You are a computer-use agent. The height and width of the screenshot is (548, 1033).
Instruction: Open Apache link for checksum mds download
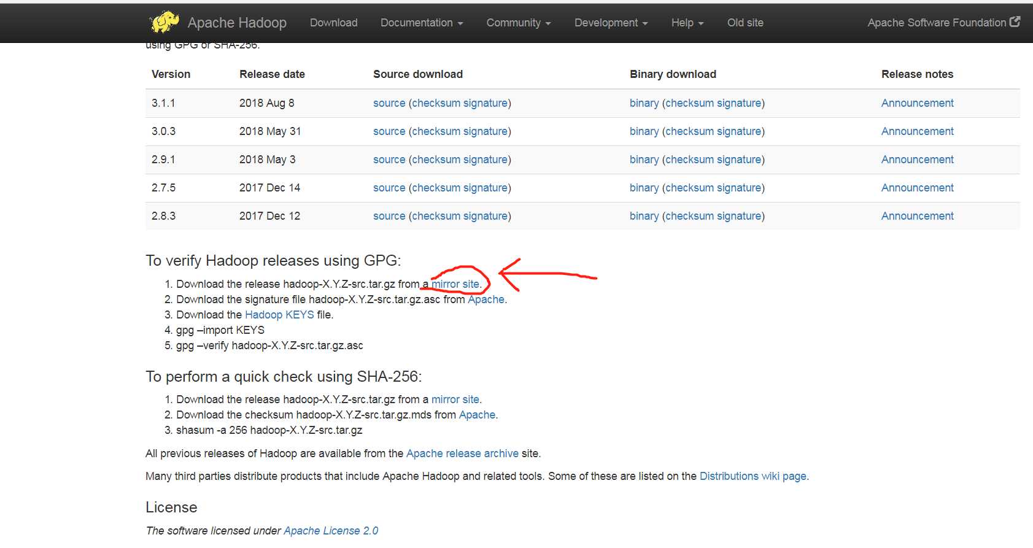pos(477,415)
